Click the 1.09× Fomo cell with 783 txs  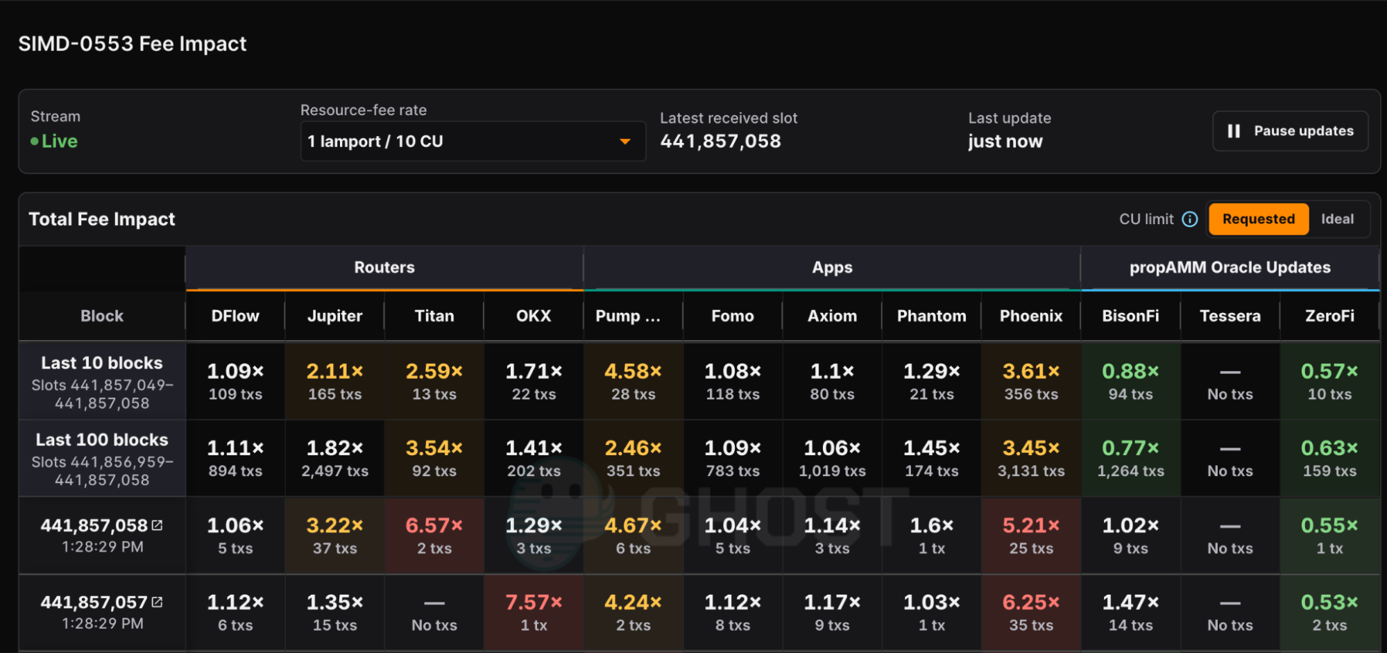tap(733, 459)
